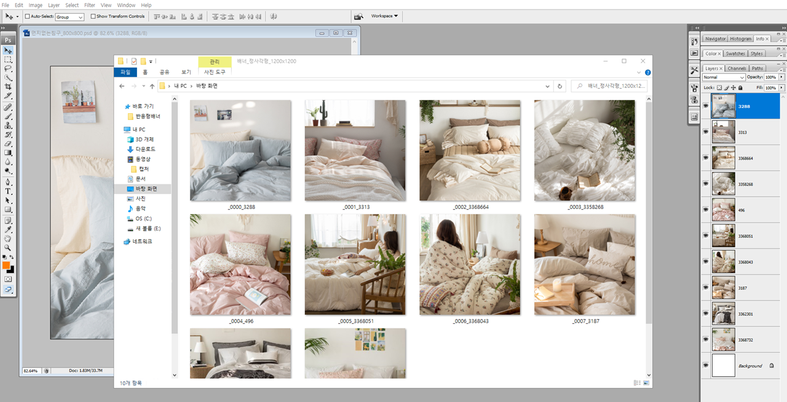Viewport: 787px width, 402px height.
Task: Open the Normal blend mode dropdown
Action: (x=724, y=77)
